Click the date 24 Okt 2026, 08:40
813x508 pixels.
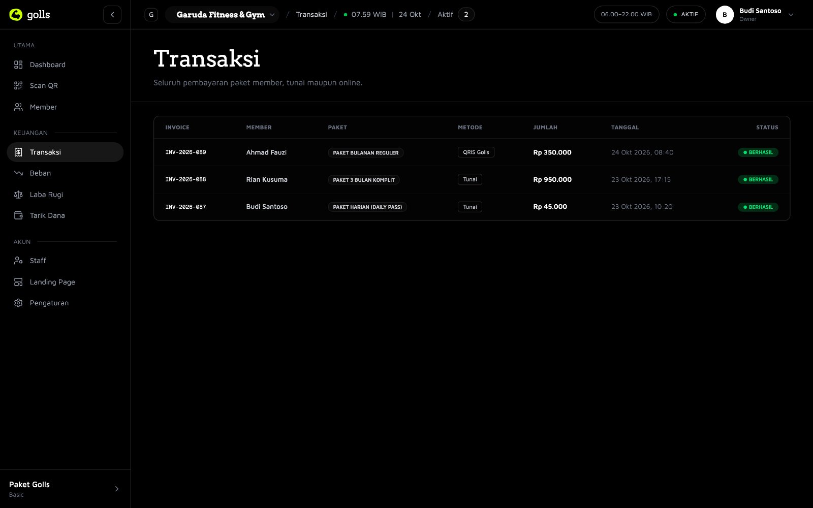tap(642, 152)
